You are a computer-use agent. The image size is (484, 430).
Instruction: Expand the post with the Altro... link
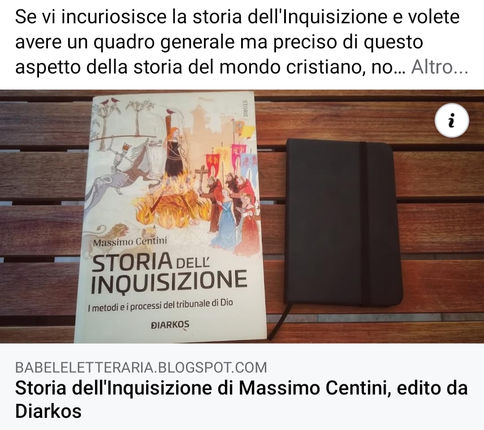pos(440,66)
